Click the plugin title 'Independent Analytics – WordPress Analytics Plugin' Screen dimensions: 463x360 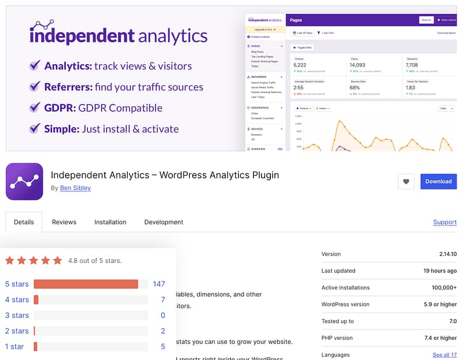(x=165, y=175)
